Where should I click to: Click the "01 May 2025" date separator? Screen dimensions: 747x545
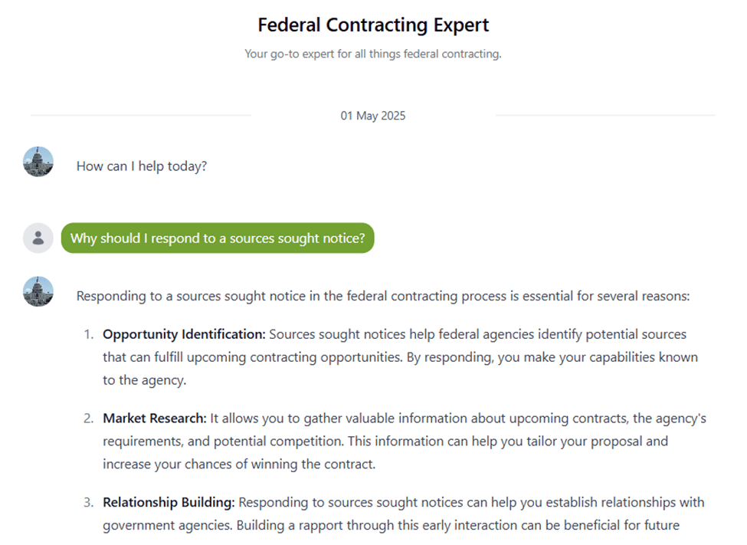pyautogui.click(x=373, y=116)
